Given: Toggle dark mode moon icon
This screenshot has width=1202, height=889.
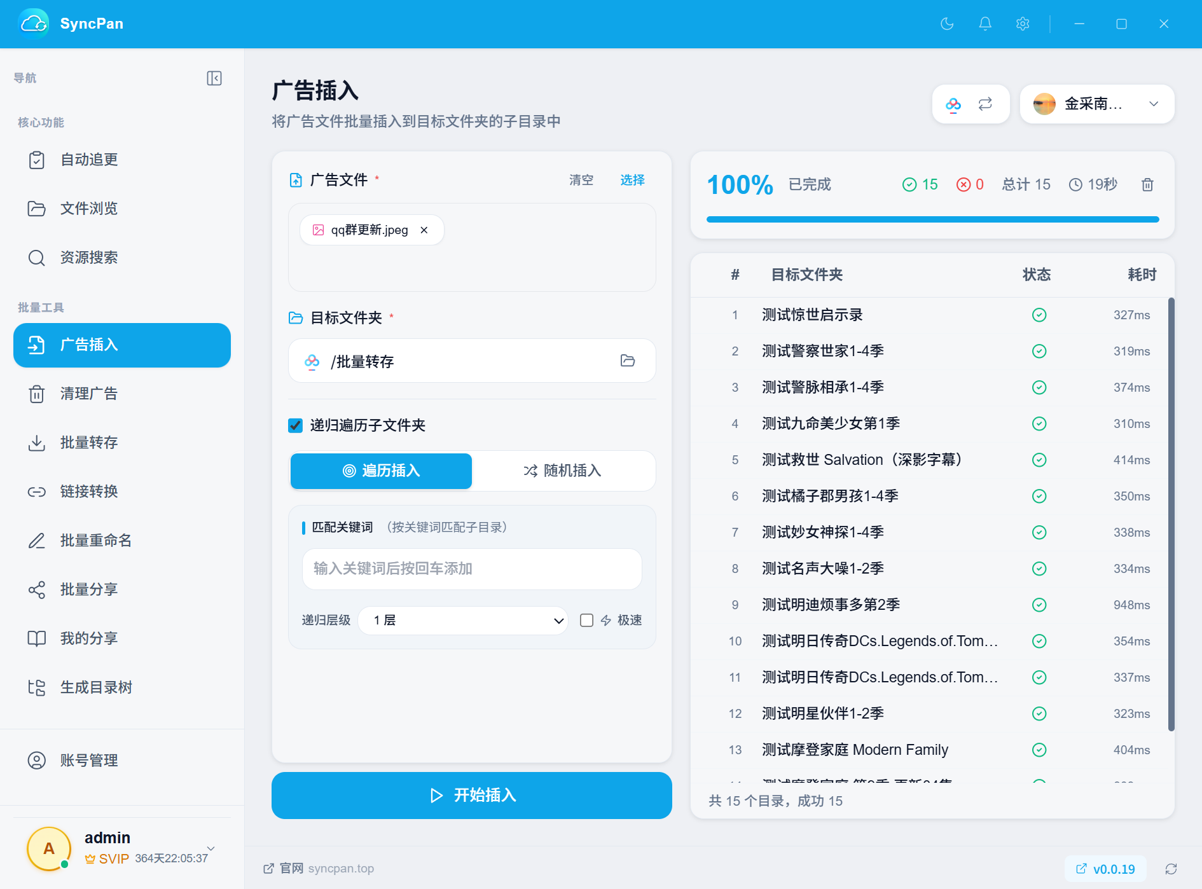Looking at the screenshot, I should tap(947, 24).
